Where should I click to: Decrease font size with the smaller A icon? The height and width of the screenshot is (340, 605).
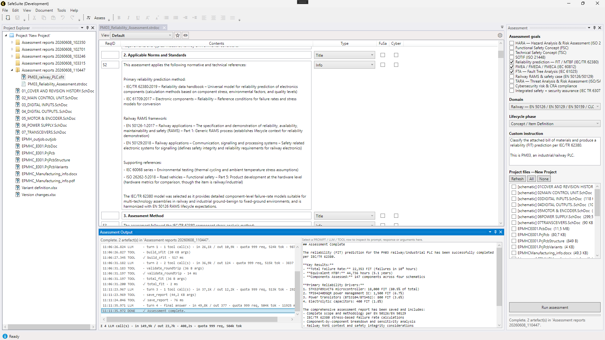coord(157,18)
